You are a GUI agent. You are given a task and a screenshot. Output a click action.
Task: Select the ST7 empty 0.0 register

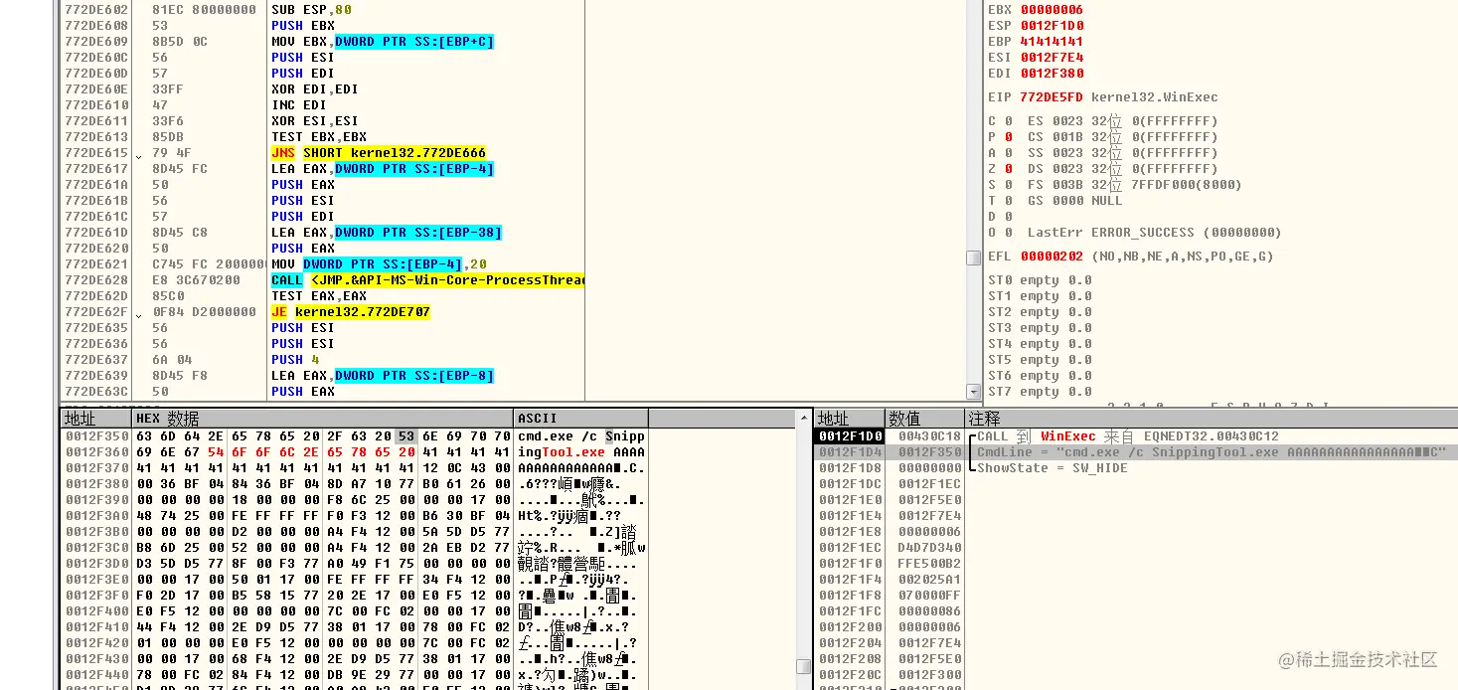pos(1040,392)
